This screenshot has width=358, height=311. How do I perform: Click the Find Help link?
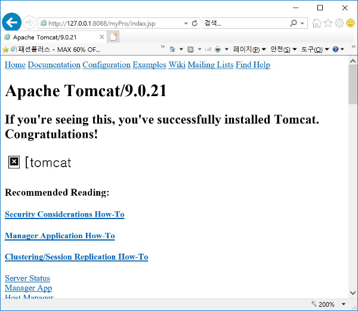[253, 65]
